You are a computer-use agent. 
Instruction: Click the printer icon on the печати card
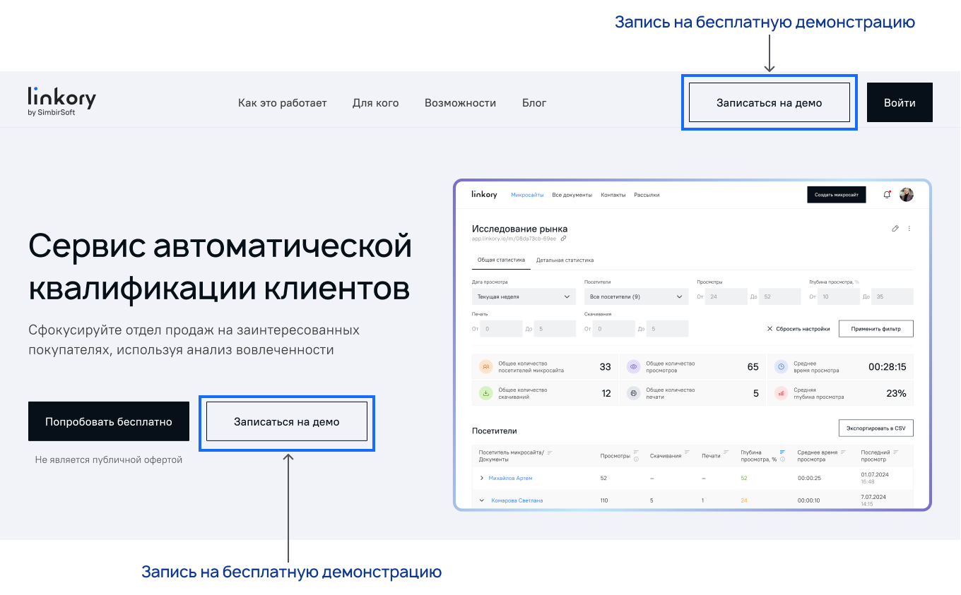coord(633,392)
